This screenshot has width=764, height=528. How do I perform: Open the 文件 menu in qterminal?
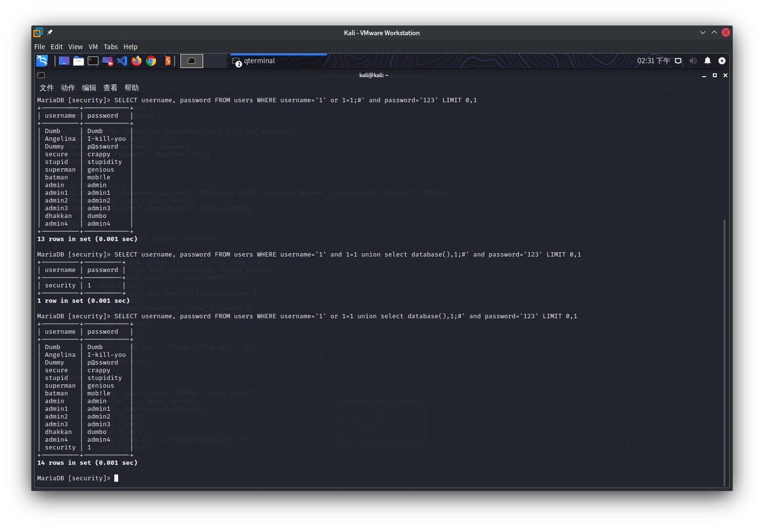pyautogui.click(x=47, y=88)
